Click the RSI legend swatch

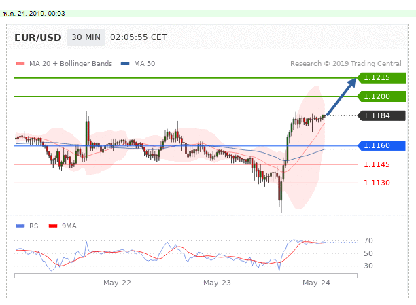coord(20,226)
